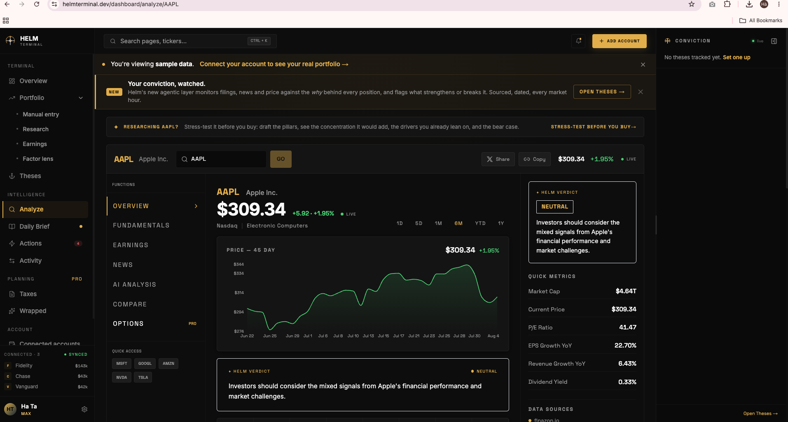Image resolution: width=788 pixels, height=422 pixels.
Task: Quick access the NVDA ticker
Action: pyautogui.click(x=122, y=378)
